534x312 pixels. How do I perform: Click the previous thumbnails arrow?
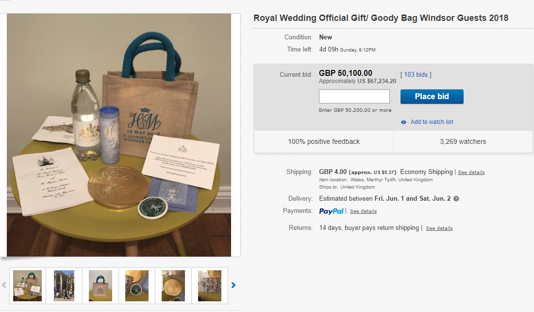(x=4, y=285)
